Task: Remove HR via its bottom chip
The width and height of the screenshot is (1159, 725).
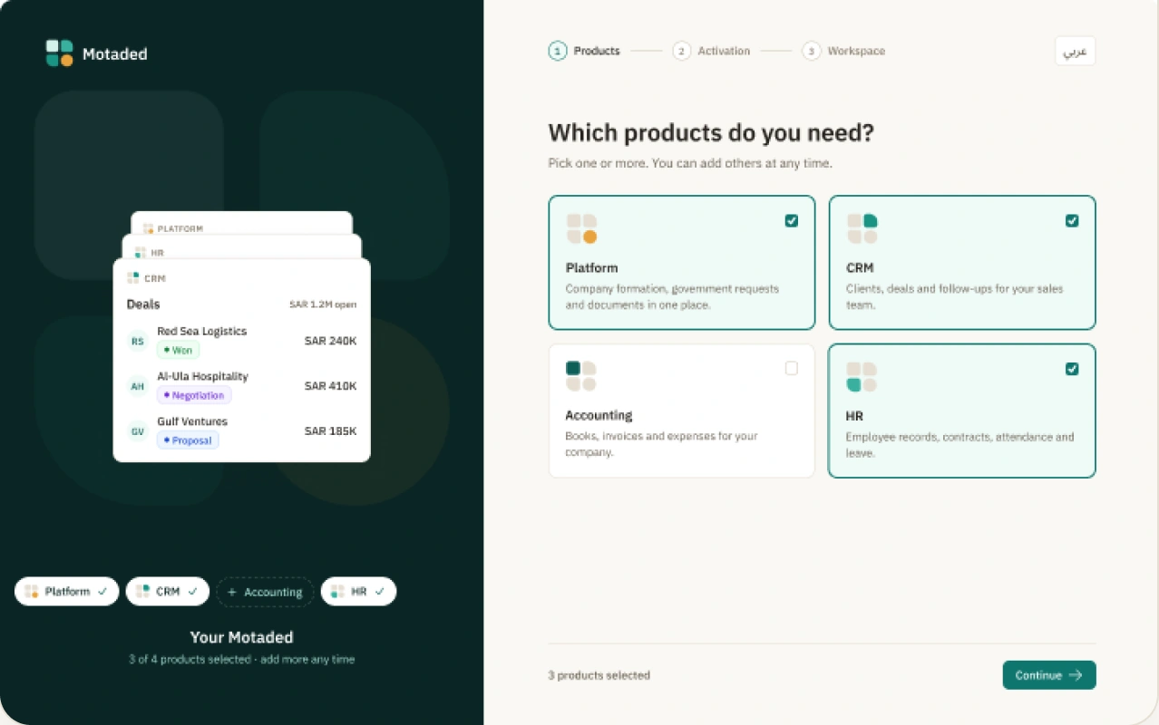Action: (x=358, y=592)
